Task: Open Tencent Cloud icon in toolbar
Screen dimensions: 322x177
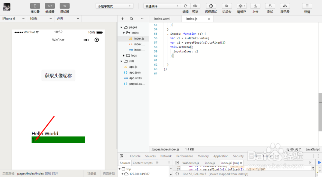Action: (x=285, y=6)
